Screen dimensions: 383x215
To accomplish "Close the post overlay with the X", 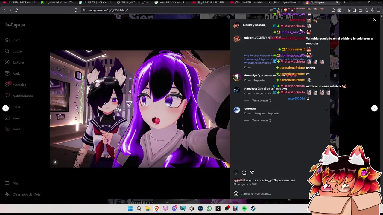I will coord(375,20).
